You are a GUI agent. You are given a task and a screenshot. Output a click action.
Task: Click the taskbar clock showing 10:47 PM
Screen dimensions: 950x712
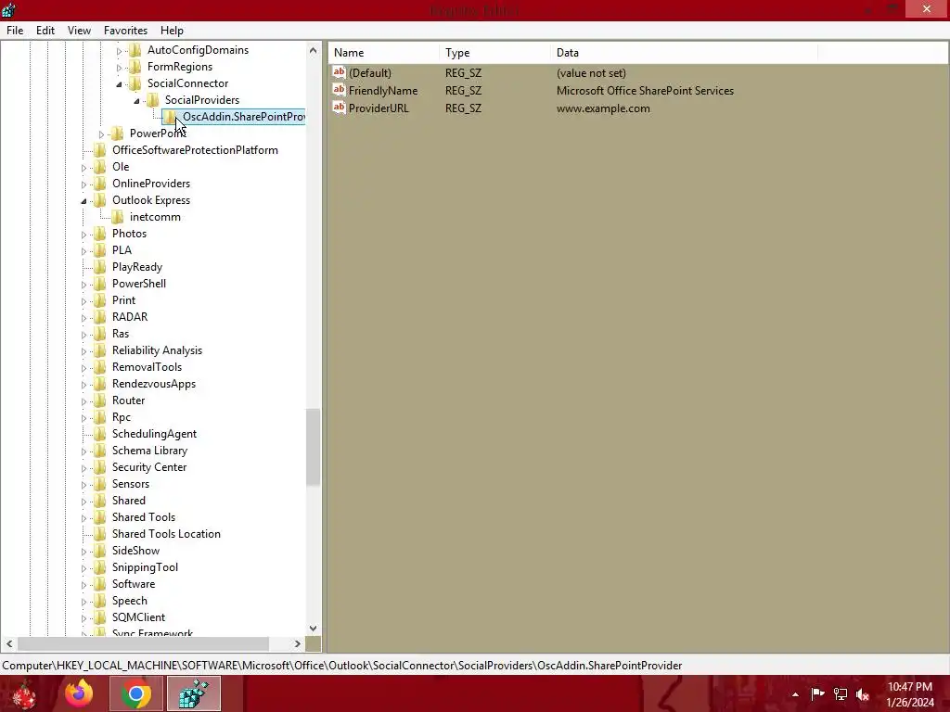[x=909, y=694]
